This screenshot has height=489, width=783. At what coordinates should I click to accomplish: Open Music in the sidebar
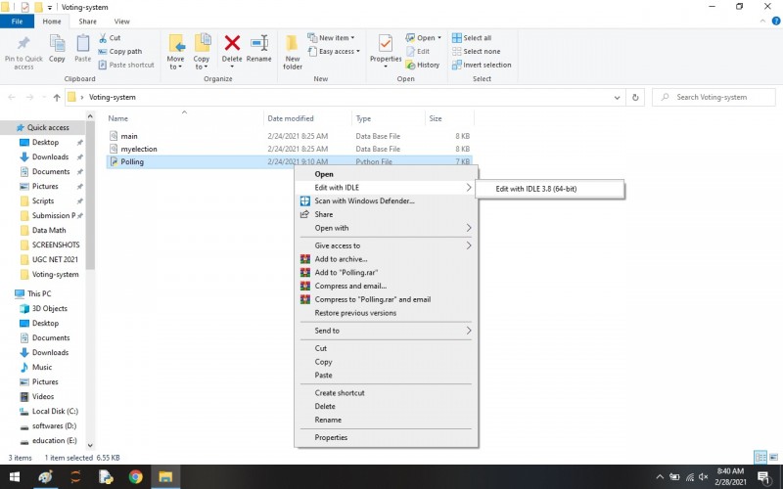click(x=42, y=367)
